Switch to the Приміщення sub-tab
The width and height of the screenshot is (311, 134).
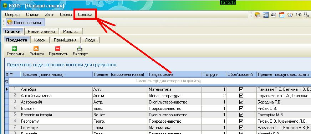click(65, 40)
